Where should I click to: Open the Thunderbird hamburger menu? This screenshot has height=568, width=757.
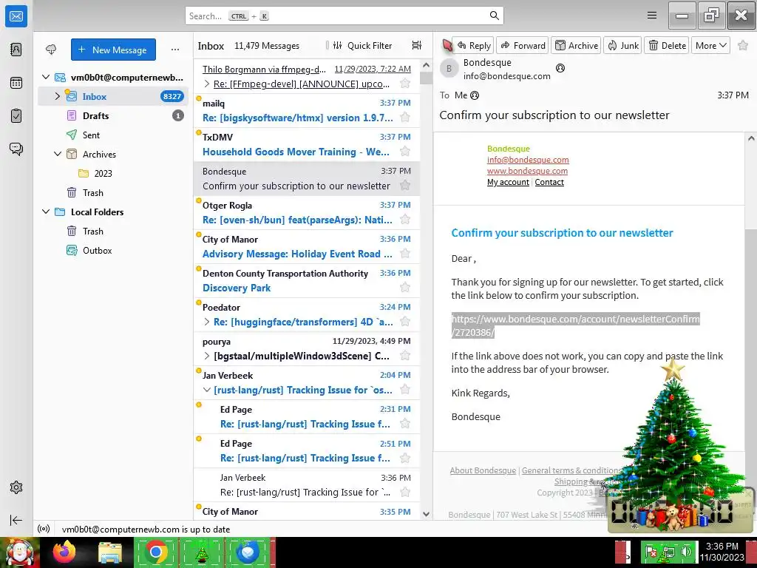[x=652, y=16]
